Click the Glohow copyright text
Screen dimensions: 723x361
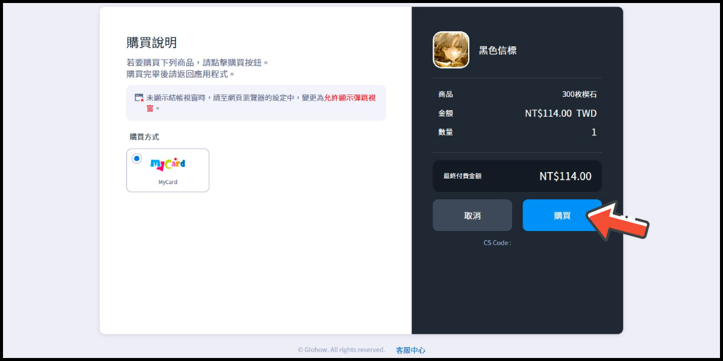[341, 350]
